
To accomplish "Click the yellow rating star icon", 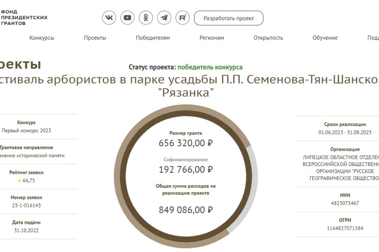I will coord(19,181).
